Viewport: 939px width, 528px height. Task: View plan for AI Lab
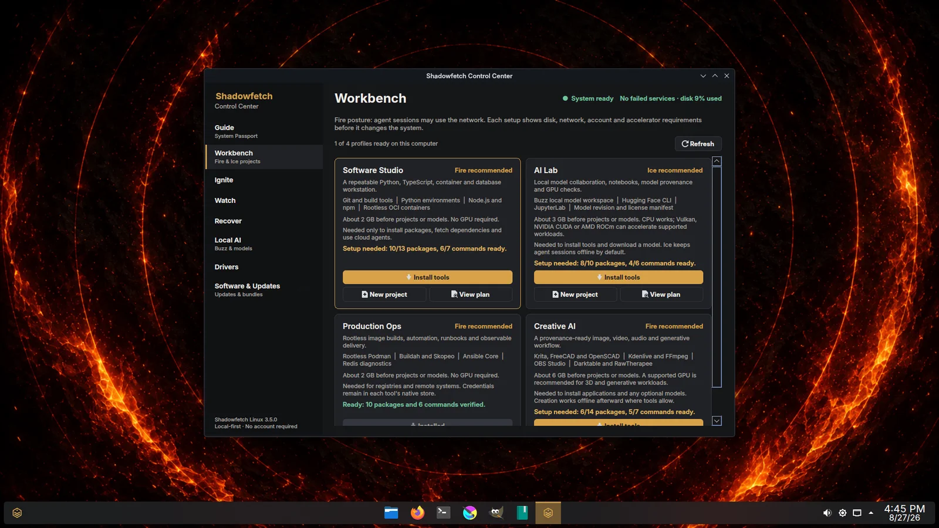pyautogui.click(x=661, y=295)
